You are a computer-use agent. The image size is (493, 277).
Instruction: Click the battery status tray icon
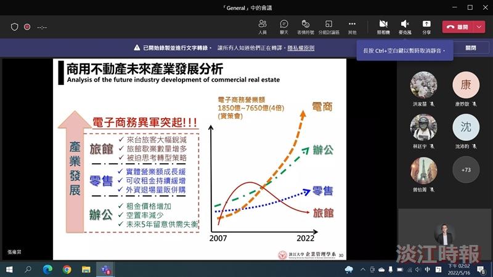pyautogui.click(x=400, y=270)
